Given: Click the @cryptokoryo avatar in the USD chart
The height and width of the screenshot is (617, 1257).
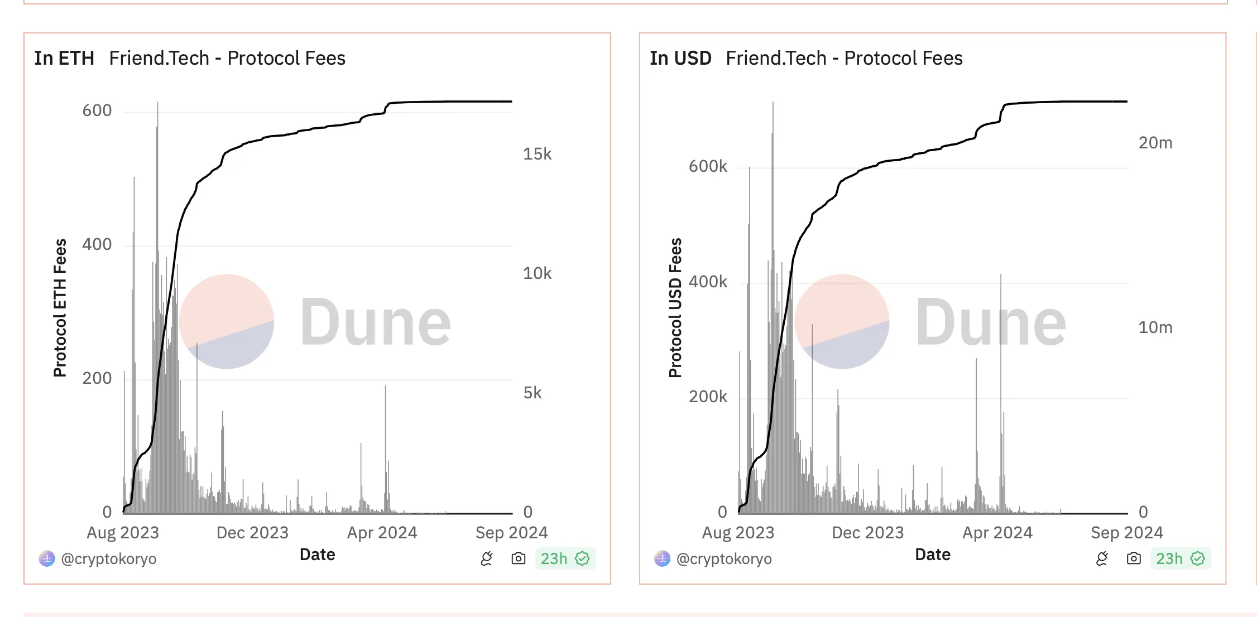Looking at the screenshot, I should pos(662,558).
